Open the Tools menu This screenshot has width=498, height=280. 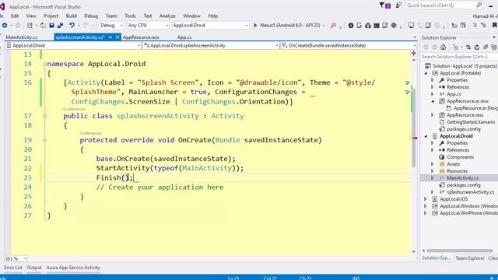[x=130, y=16]
